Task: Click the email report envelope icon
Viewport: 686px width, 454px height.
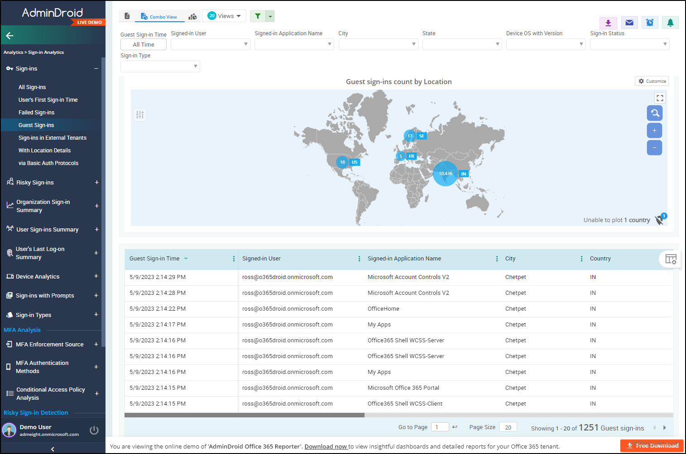Action: (629, 23)
